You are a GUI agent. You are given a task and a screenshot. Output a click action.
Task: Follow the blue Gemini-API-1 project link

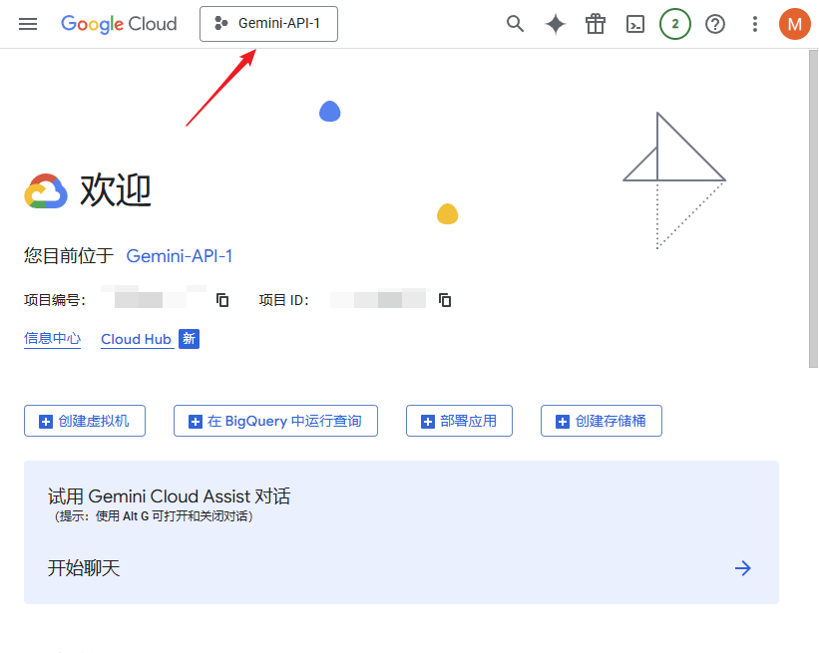tap(180, 256)
